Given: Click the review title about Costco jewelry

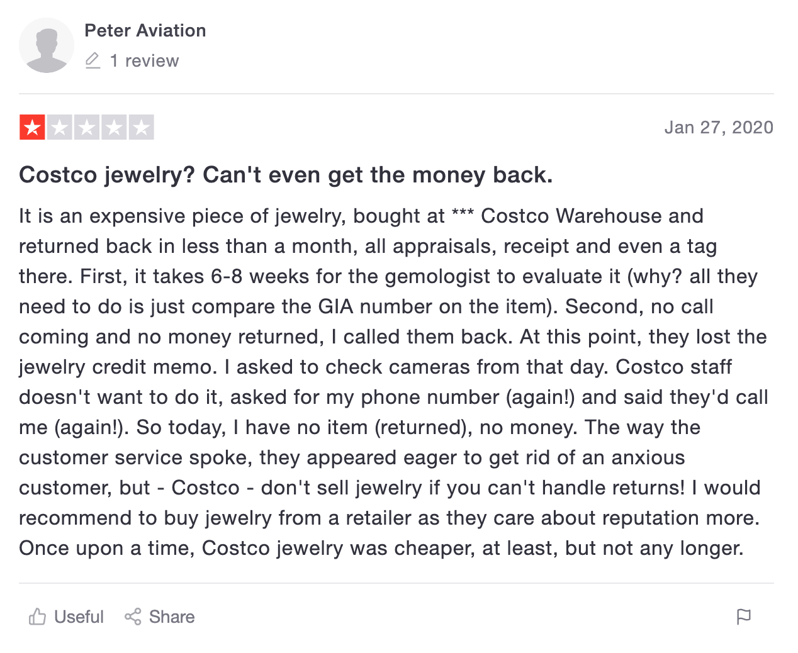Looking at the screenshot, I should [x=286, y=175].
